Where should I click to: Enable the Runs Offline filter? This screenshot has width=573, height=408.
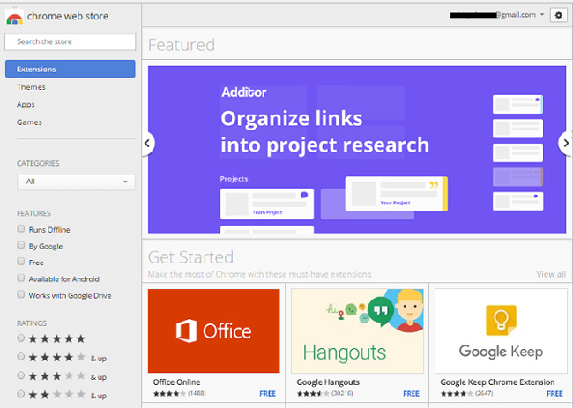coord(21,230)
